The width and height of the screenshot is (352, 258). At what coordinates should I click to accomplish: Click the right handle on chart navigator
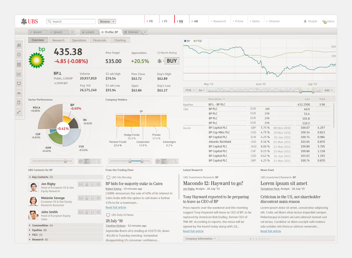[x=313, y=91]
